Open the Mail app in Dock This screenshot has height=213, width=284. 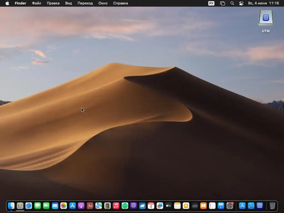coord(55,206)
